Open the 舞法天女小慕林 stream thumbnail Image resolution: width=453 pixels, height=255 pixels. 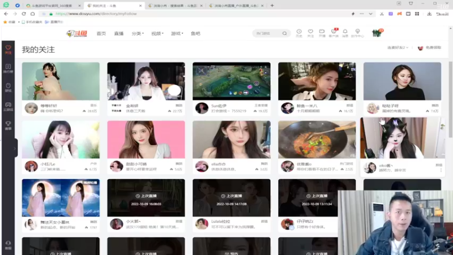click(x=61, y=198)
